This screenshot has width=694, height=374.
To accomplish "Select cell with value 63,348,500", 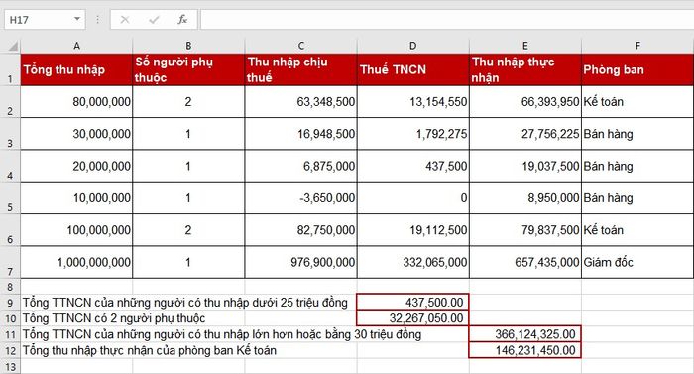I will 301,102.
